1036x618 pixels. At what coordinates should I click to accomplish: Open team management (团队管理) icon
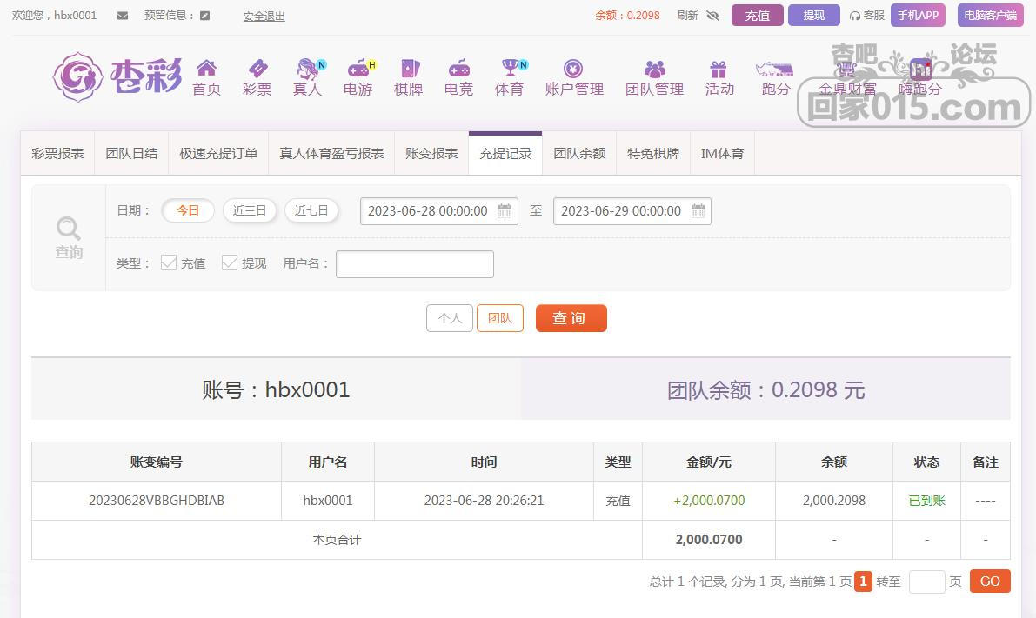point(654,69)
